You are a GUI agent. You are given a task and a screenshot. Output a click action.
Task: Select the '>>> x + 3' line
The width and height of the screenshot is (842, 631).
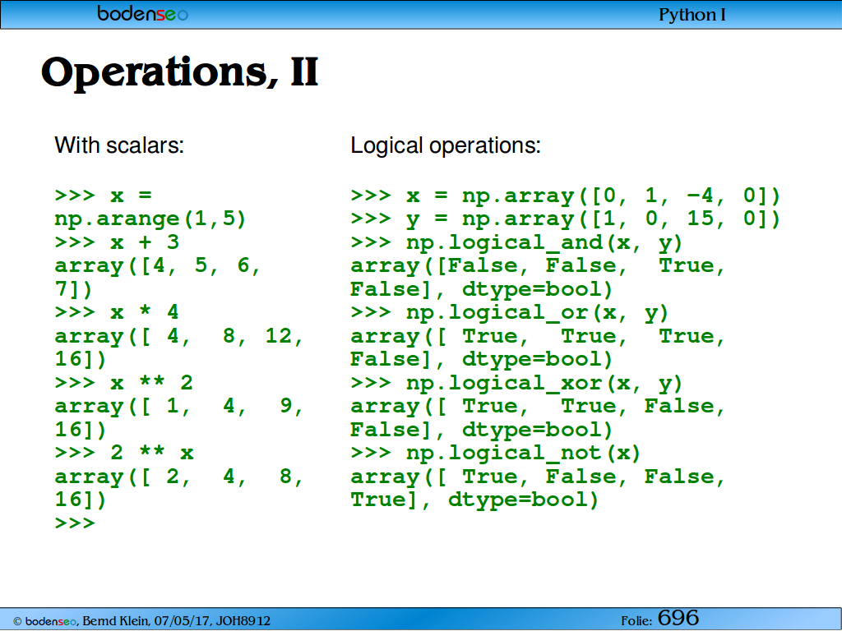click(117, 242)
